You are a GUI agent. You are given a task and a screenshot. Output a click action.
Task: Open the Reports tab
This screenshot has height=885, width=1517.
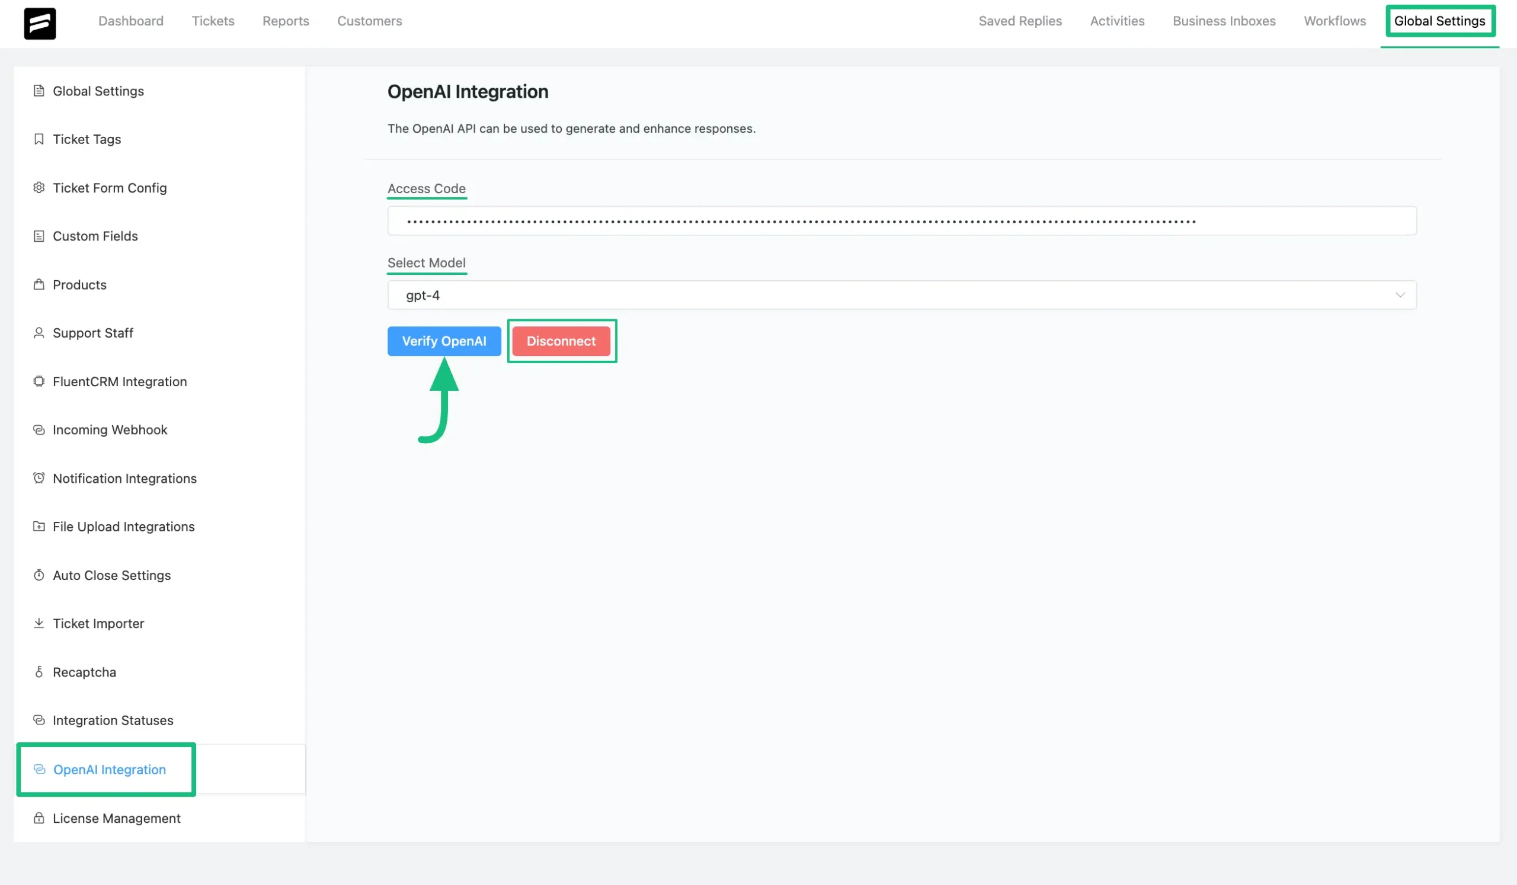286,21
